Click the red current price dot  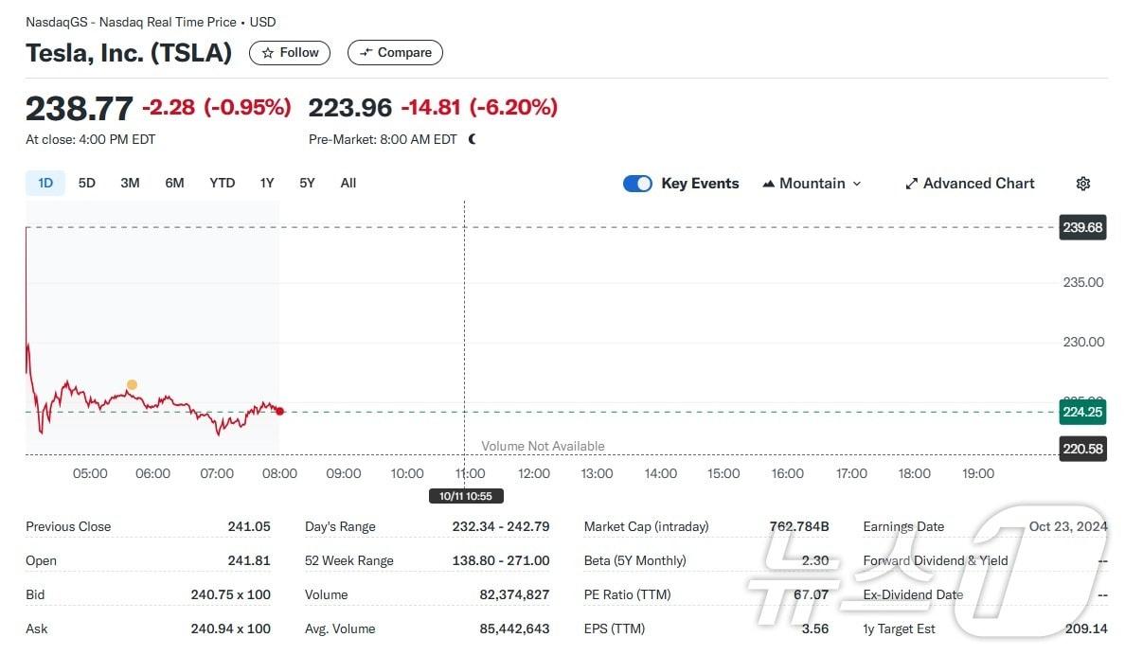point(279,411)
